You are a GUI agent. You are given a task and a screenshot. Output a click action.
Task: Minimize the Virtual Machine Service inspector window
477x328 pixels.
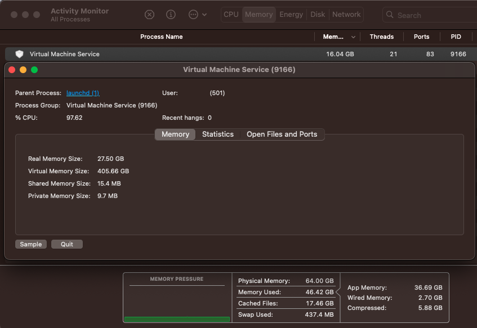coord(23,70)
